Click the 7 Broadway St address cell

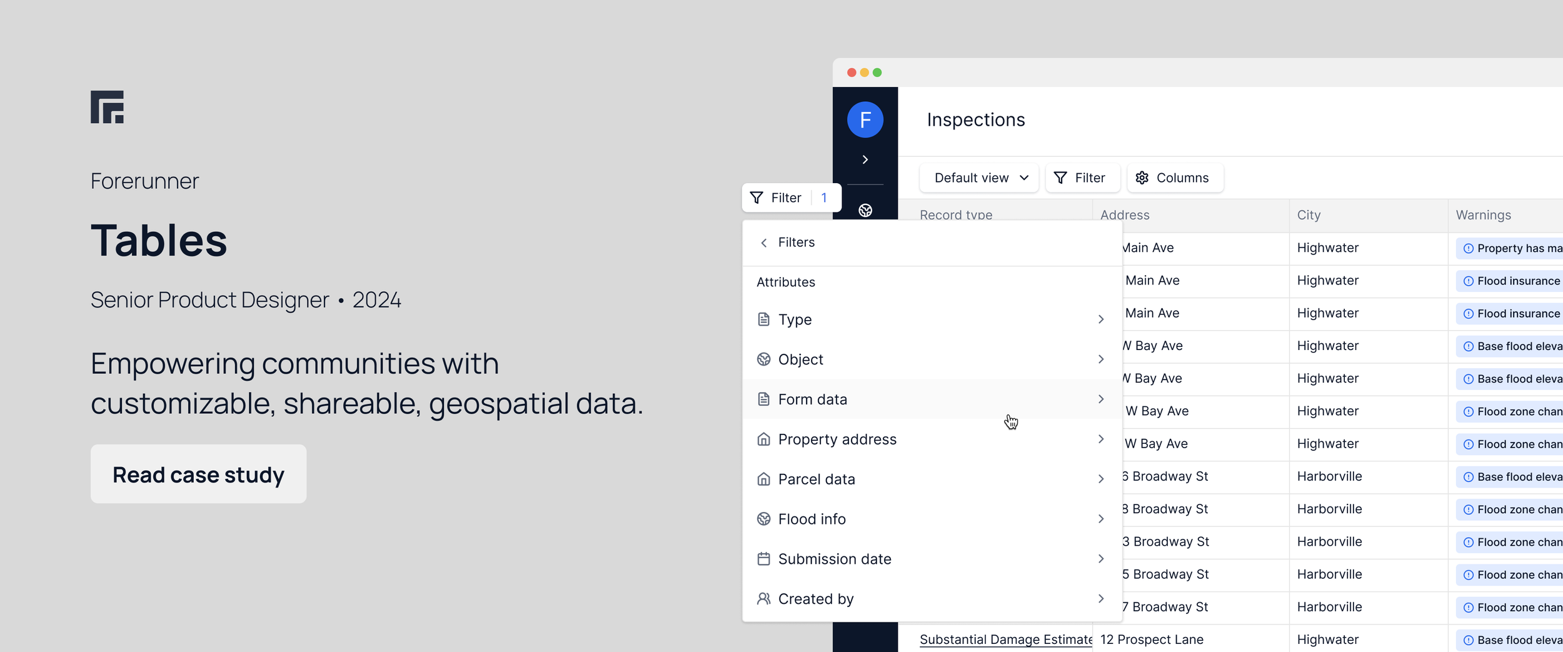pyautogui.click(x=1165, y=607)
